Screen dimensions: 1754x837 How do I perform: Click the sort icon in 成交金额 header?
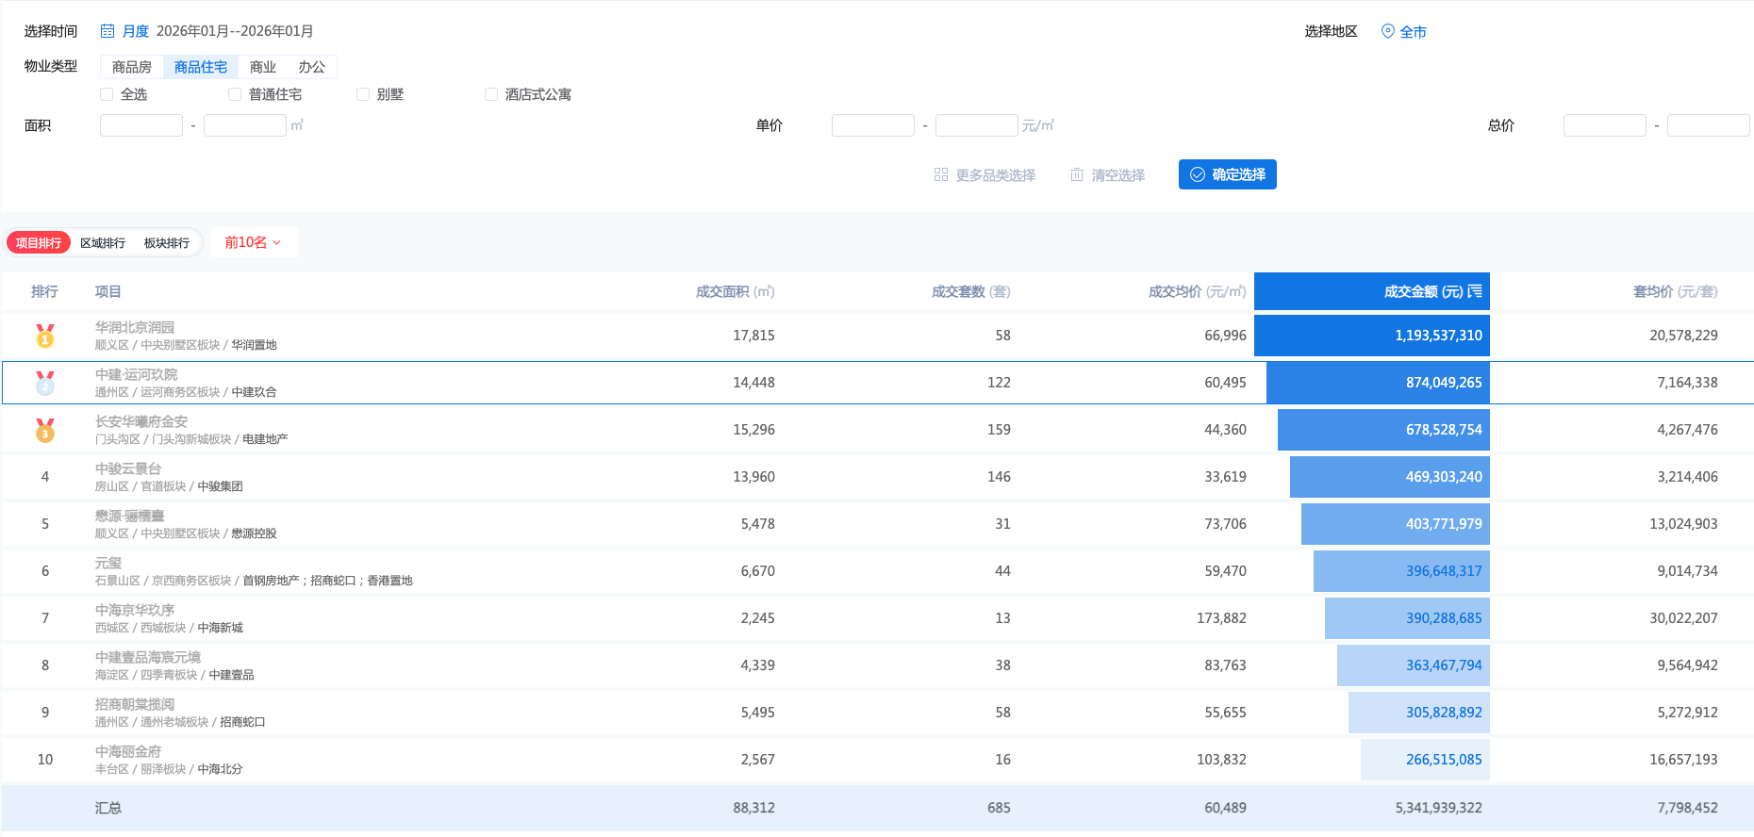tap(1475, 291)
